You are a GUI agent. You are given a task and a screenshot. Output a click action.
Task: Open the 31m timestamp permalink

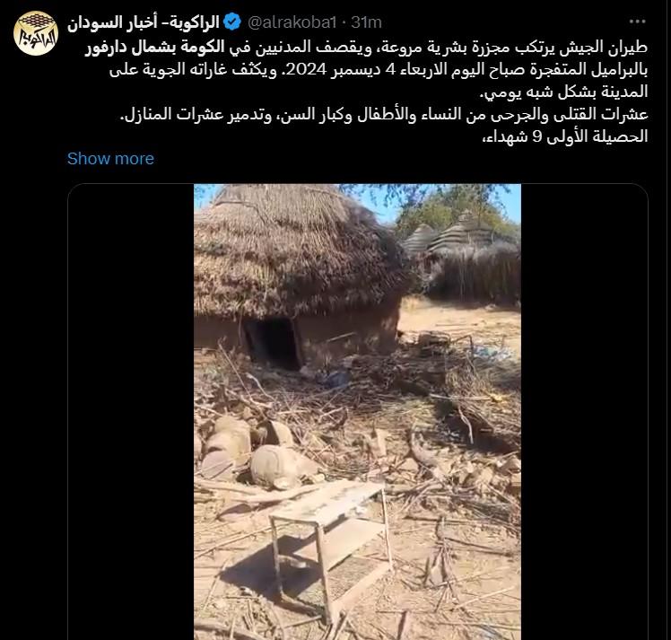coord(366,22)
